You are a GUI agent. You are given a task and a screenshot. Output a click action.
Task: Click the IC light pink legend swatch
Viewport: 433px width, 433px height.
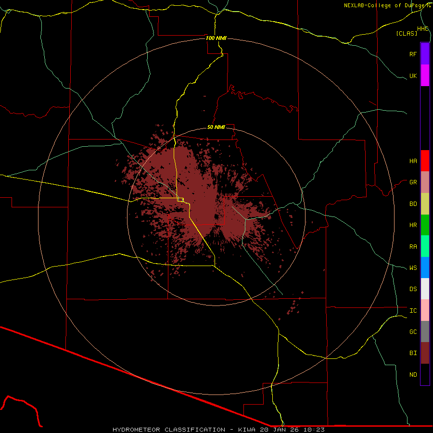click(425, 310)
